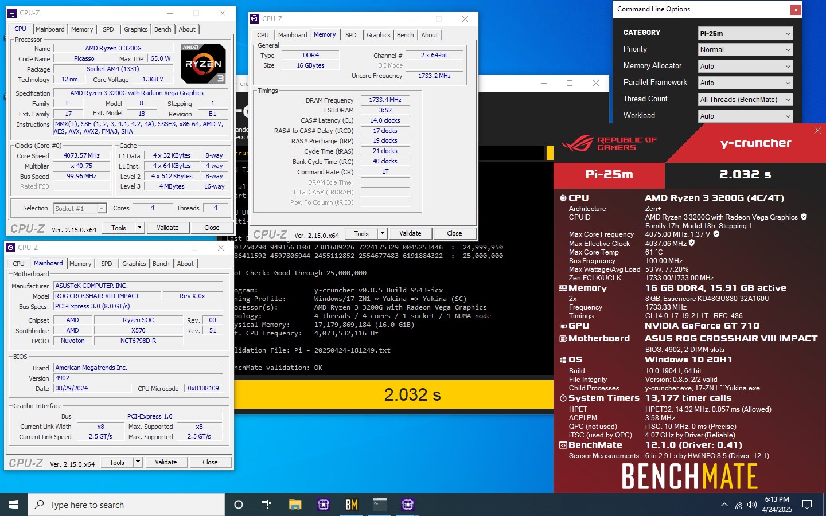Click the Pi-25m label in BenchMate panel
This screenshot has width=826, height=516.
pyautogui.click(x=609, y=174)
